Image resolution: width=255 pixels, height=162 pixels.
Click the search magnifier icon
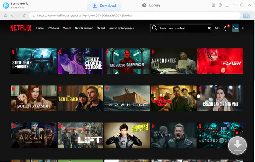pos(154,28)
